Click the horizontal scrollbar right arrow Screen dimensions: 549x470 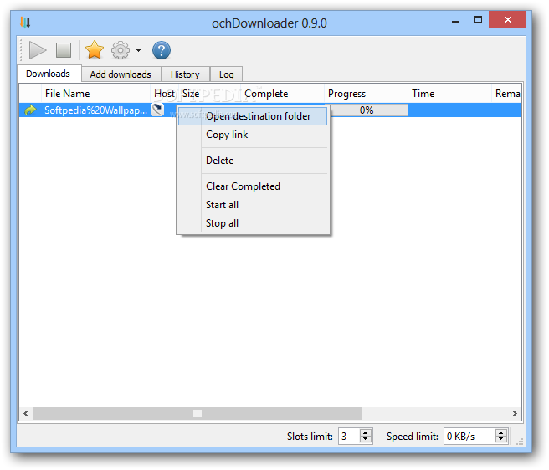(515, 413)
